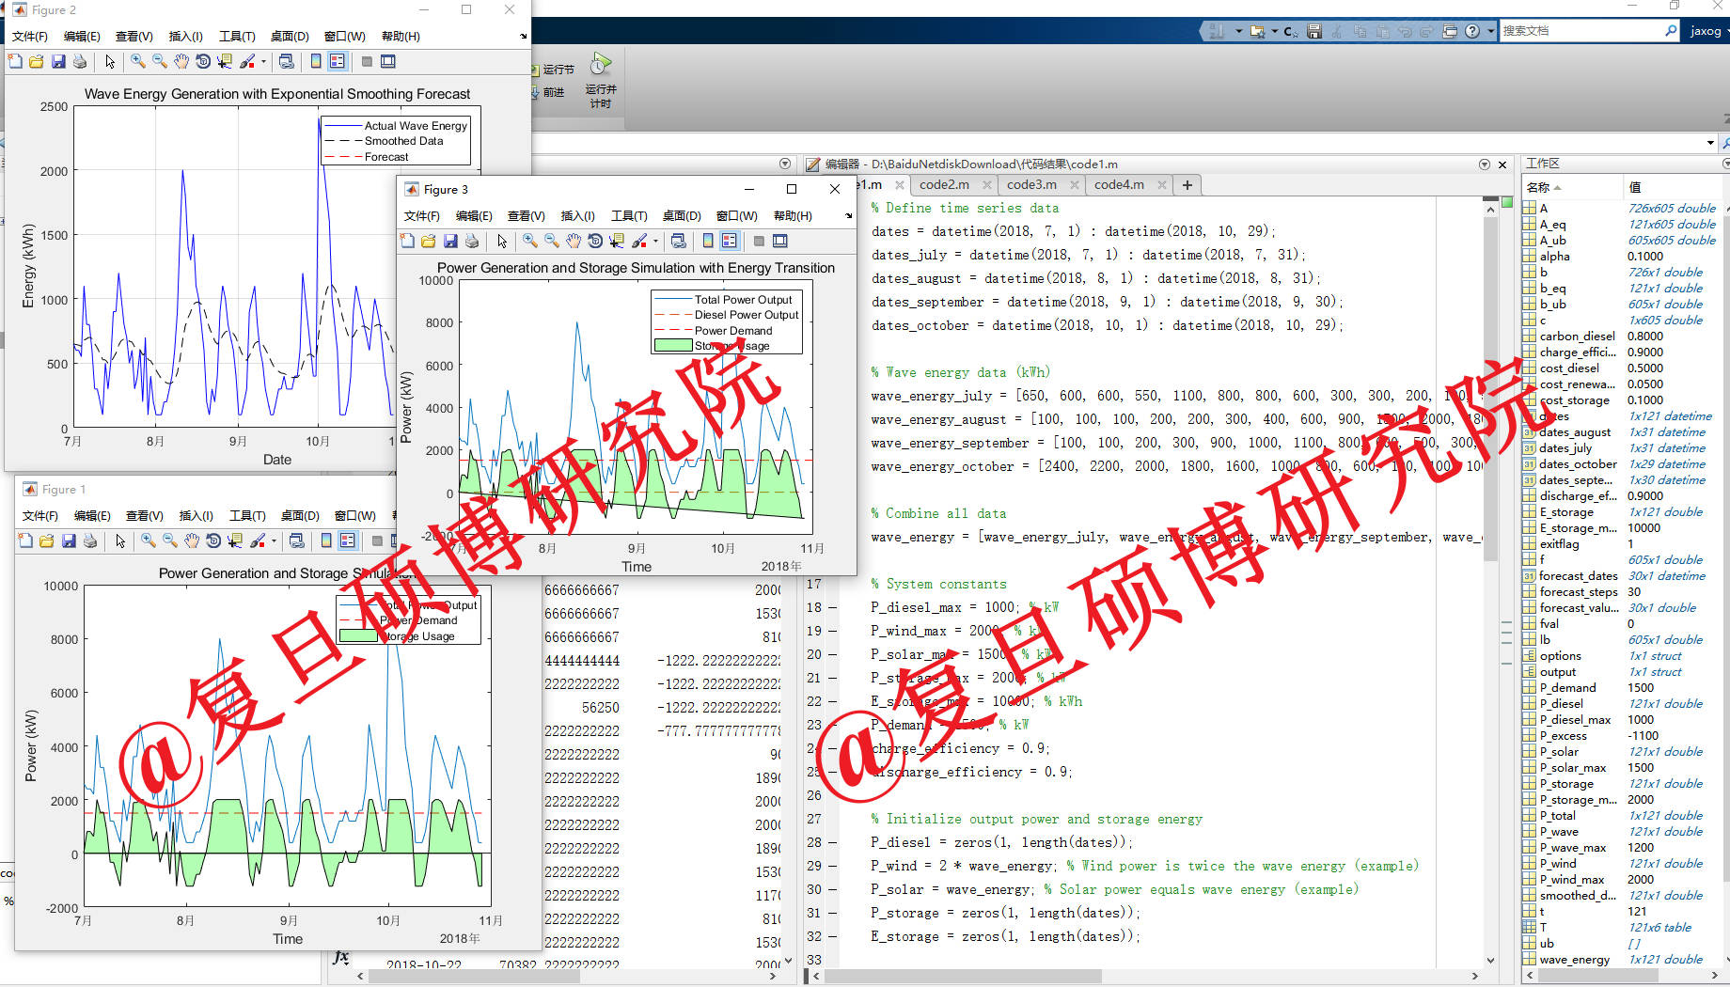The width and height of the screenshot is (1730, 987).
Task: Expand the editor panel actions dropdown
Action: coord(1485,164)
